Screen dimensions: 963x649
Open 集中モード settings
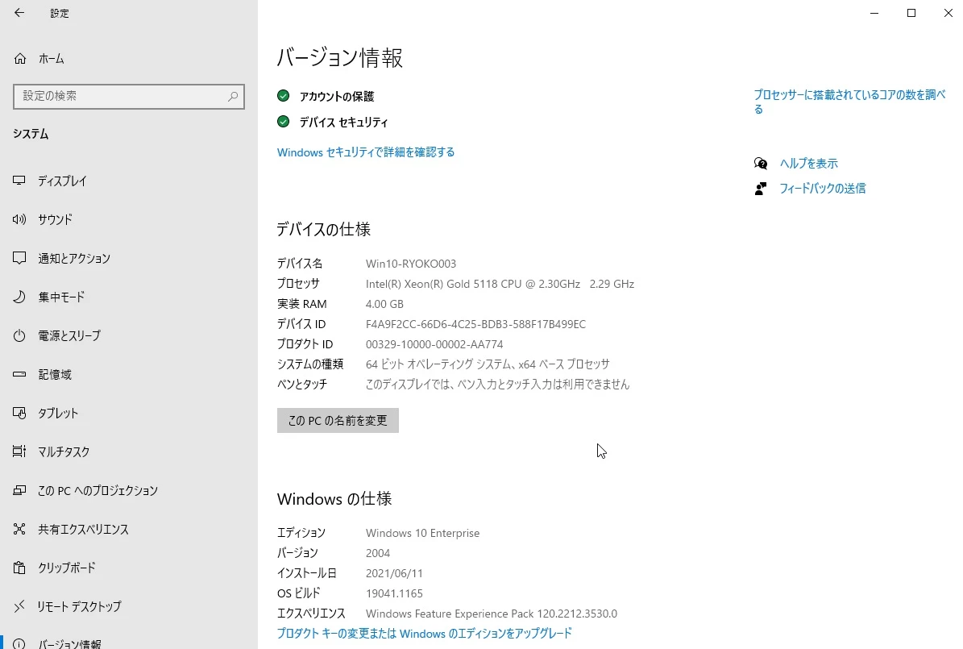tap(60, 297)
